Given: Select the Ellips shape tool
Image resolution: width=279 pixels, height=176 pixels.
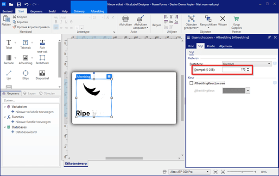Looking at the screenshot, I should (25, 75).
